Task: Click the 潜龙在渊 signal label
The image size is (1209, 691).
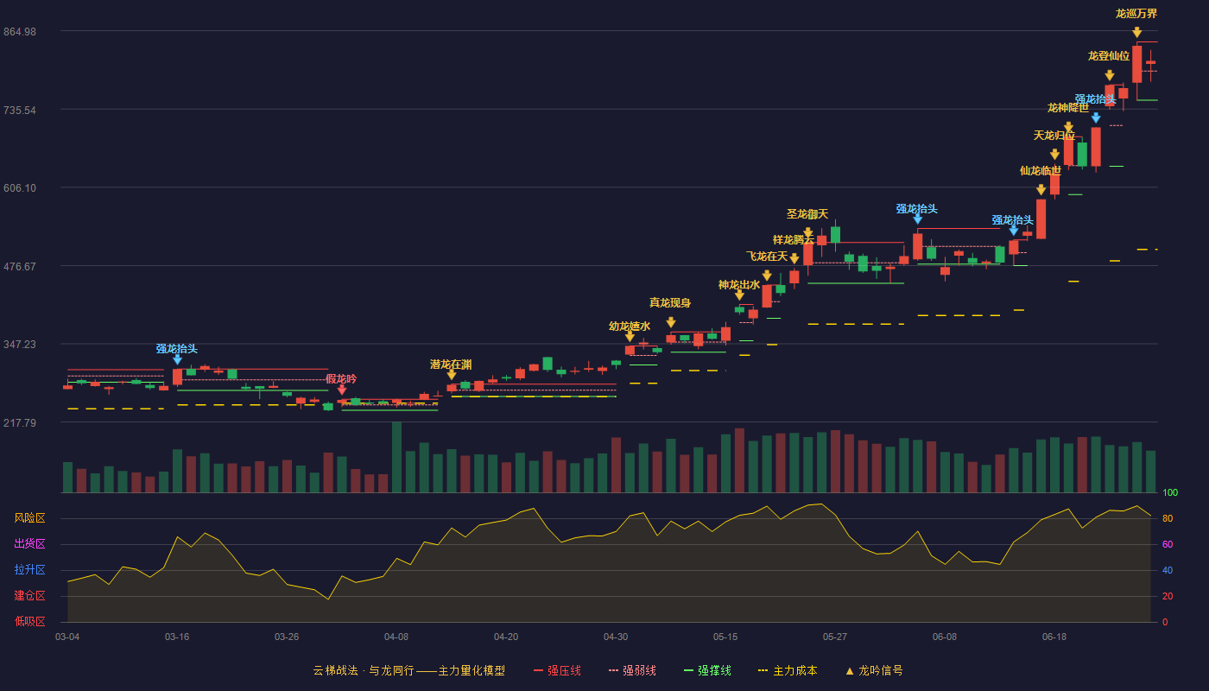Action: pyautogui.click(x=451, y=365)
